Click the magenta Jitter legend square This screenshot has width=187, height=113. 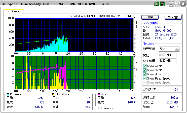(x=99, y=94)
